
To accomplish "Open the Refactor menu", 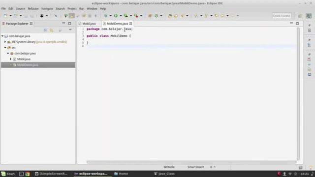I will [x=33, y=9].
